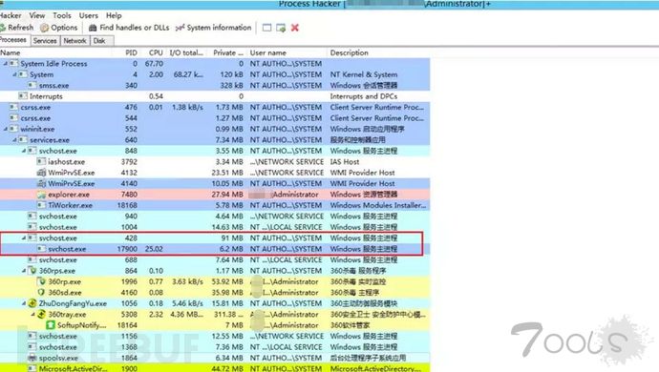
Task: Click the find window toolbar icon
Action: point(266,28)
